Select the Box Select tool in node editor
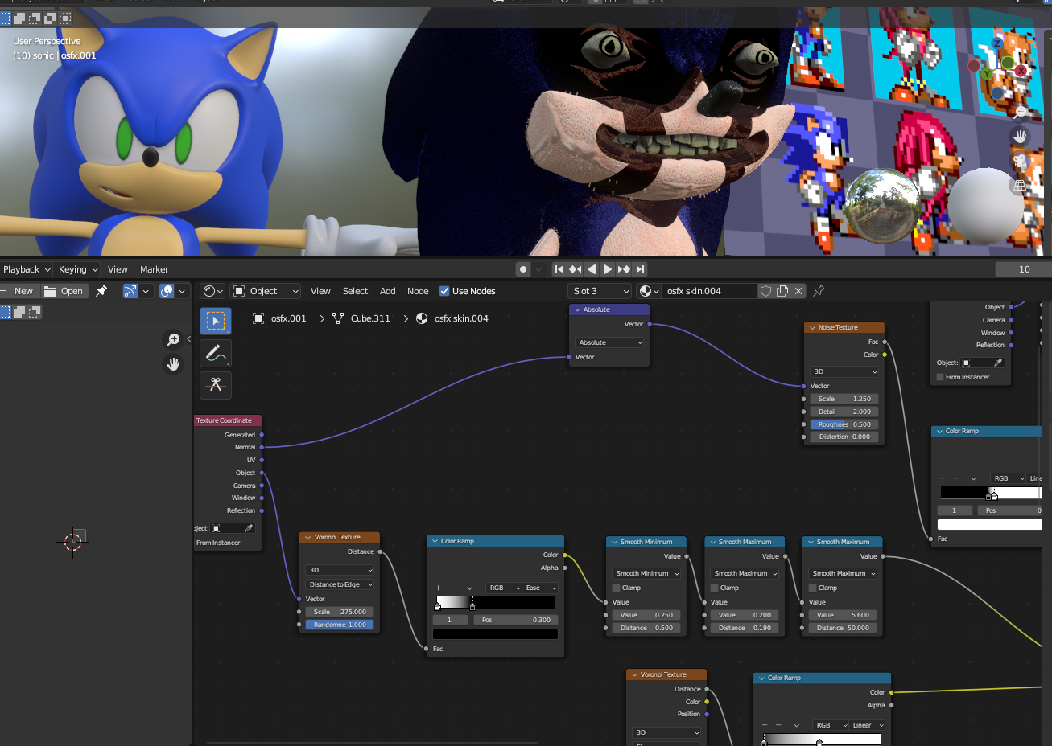The height and width of the screenshot is (746, 1052). coord(215,322)
